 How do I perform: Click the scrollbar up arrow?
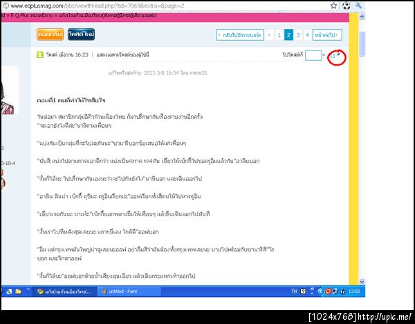tap(362, 17)
